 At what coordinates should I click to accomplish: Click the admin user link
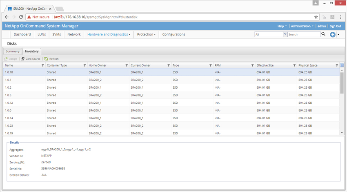click(322, 26)
